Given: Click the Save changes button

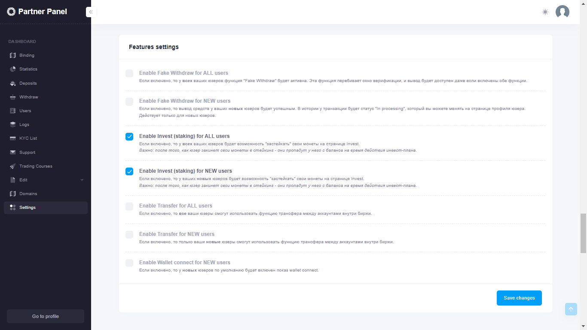Looking at the screenshot, I should (x=519, y=298).
